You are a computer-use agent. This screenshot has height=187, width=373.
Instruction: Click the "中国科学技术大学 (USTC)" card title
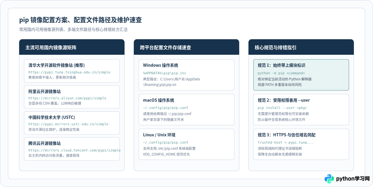click(52, 117)
